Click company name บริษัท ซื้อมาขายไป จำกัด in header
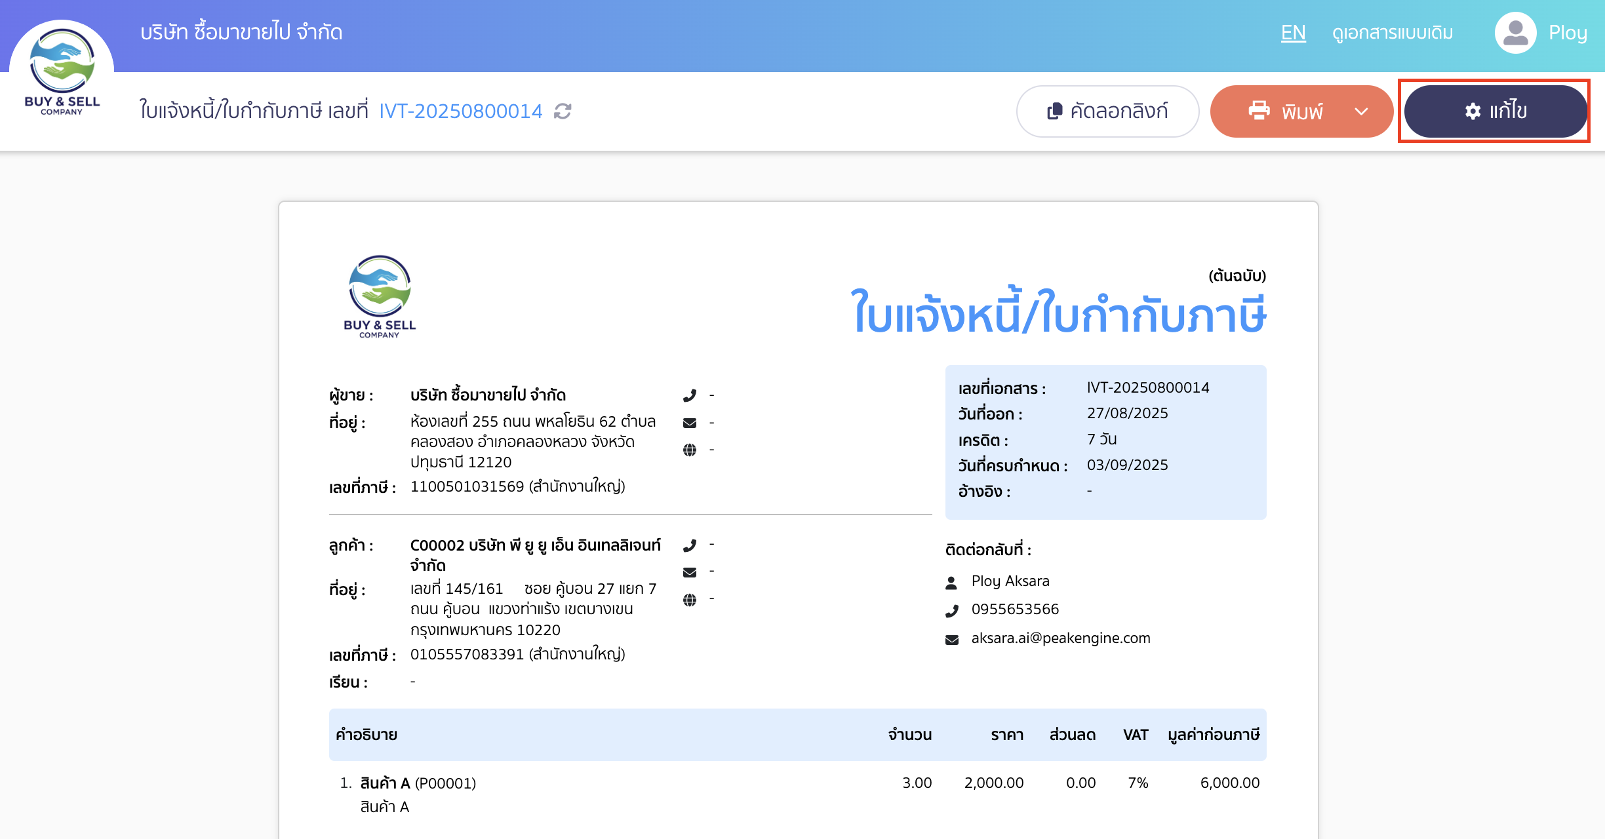This screenshot has height=839, width=1605. coord(241,32)
